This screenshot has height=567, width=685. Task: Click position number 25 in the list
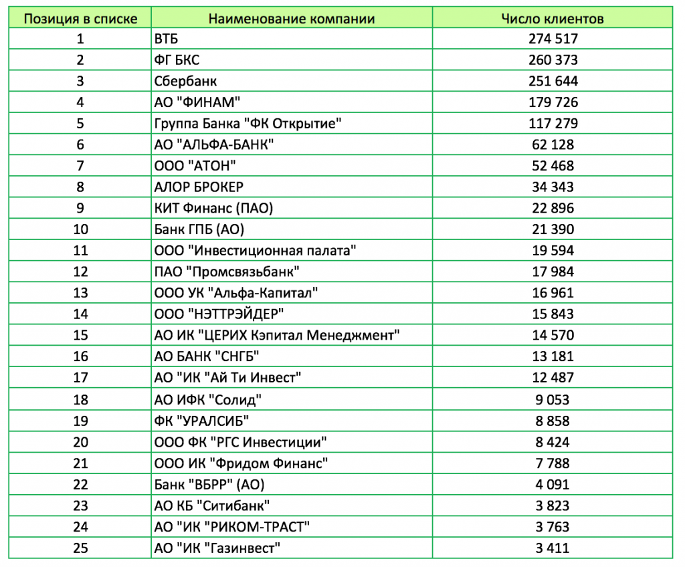pos(81,548)
